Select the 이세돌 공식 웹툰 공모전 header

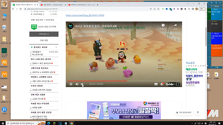click(x=41, y=112)
